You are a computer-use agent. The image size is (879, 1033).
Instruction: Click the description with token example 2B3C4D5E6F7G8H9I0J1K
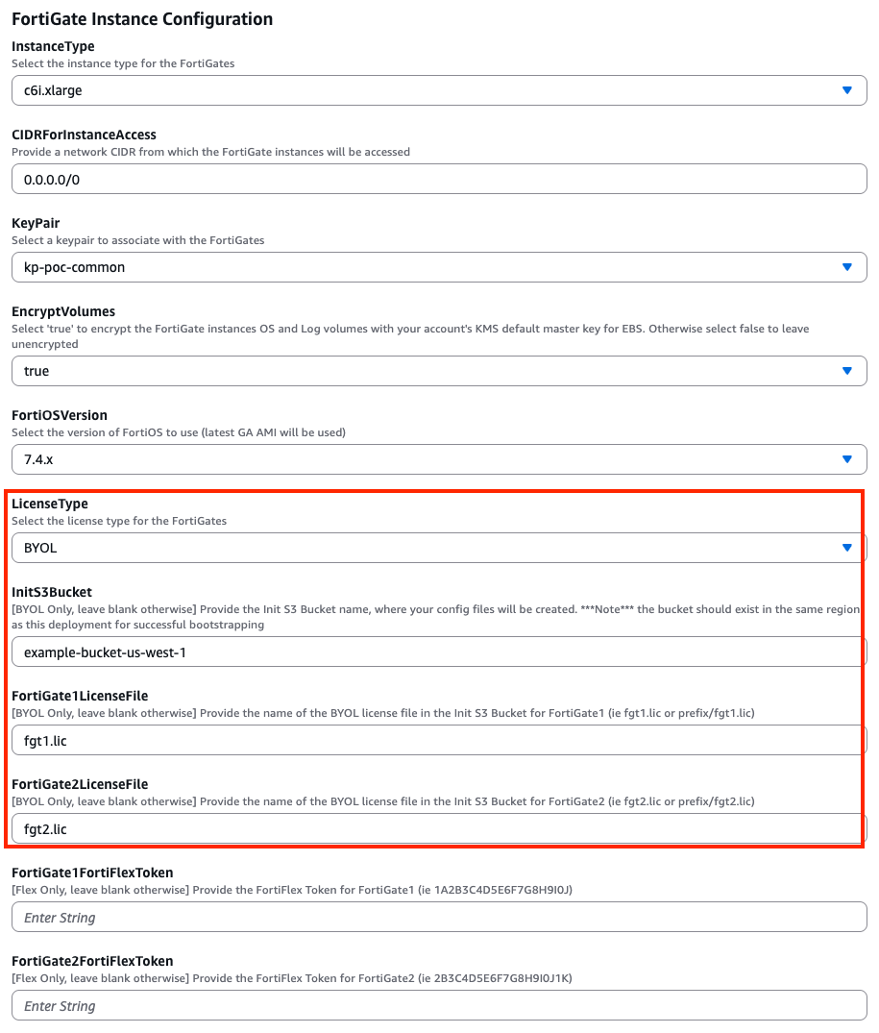(292, 977)
